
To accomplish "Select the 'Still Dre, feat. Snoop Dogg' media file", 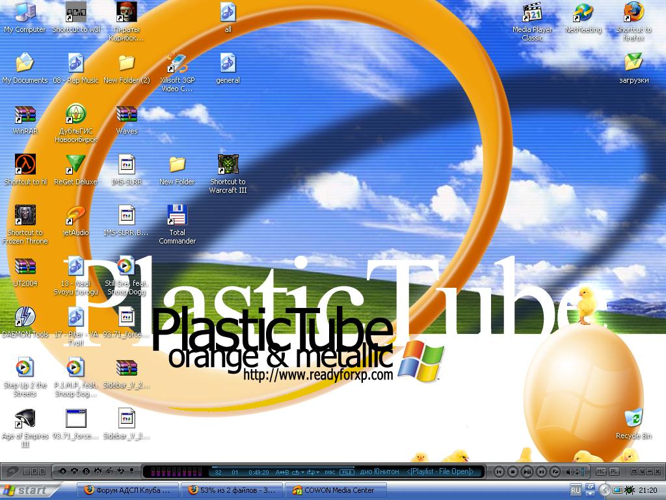I will 127,276.
